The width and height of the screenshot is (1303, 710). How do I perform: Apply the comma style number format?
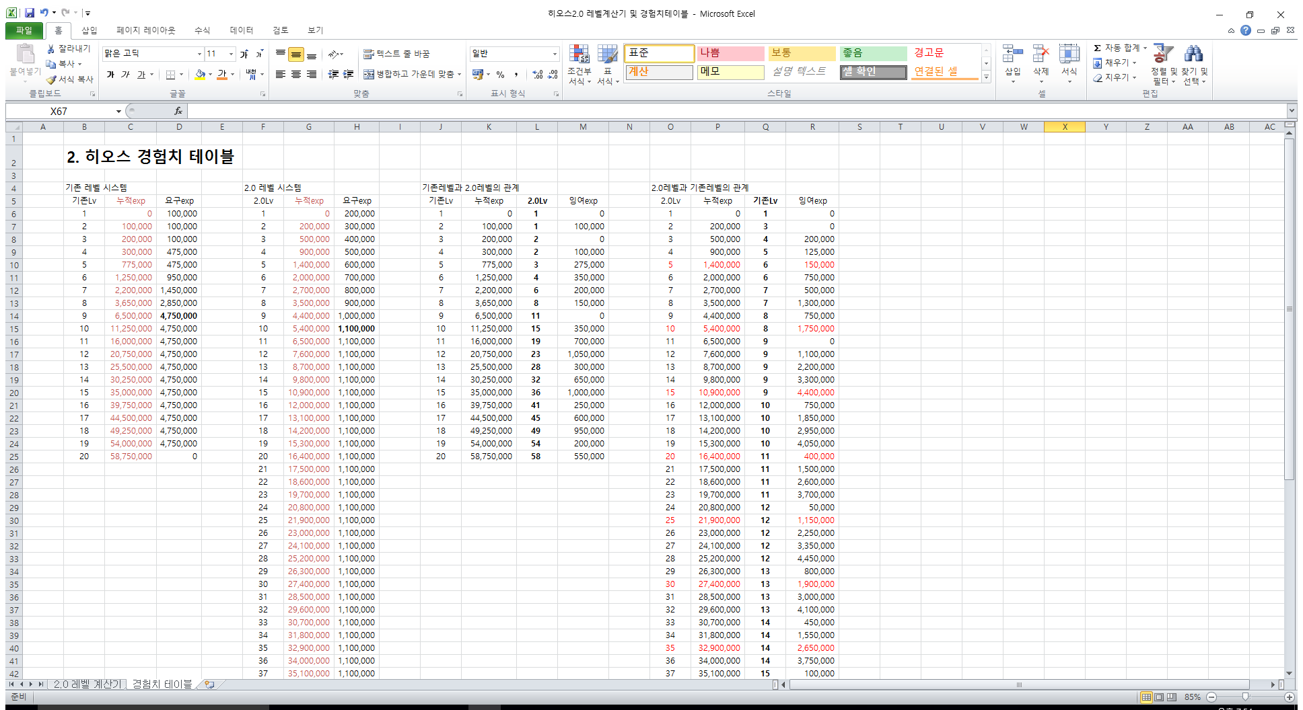coord(516,75)
